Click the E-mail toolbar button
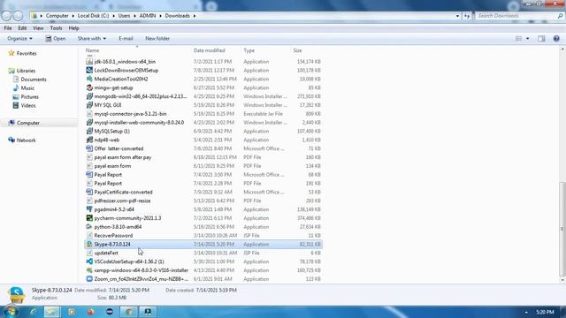 tap(126, 38)
